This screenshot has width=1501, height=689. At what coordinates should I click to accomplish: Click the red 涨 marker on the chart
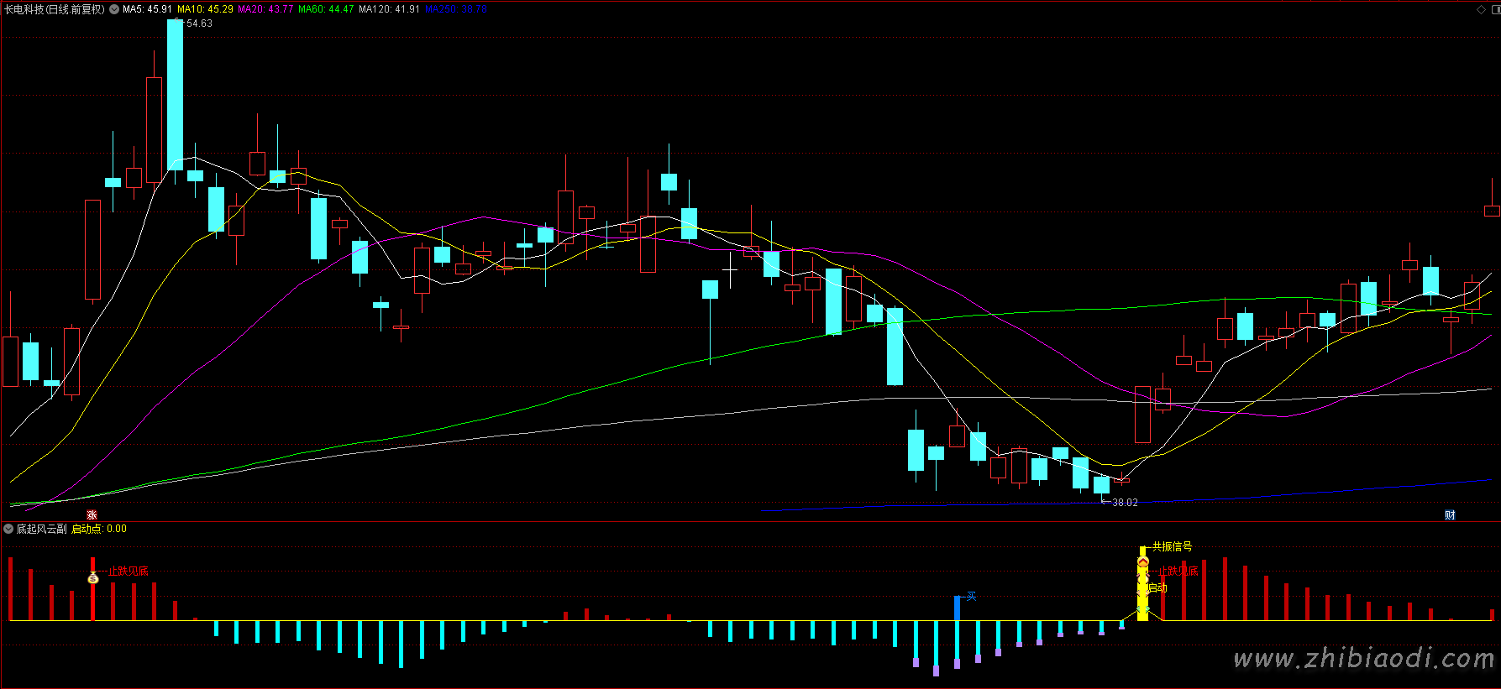92,515
